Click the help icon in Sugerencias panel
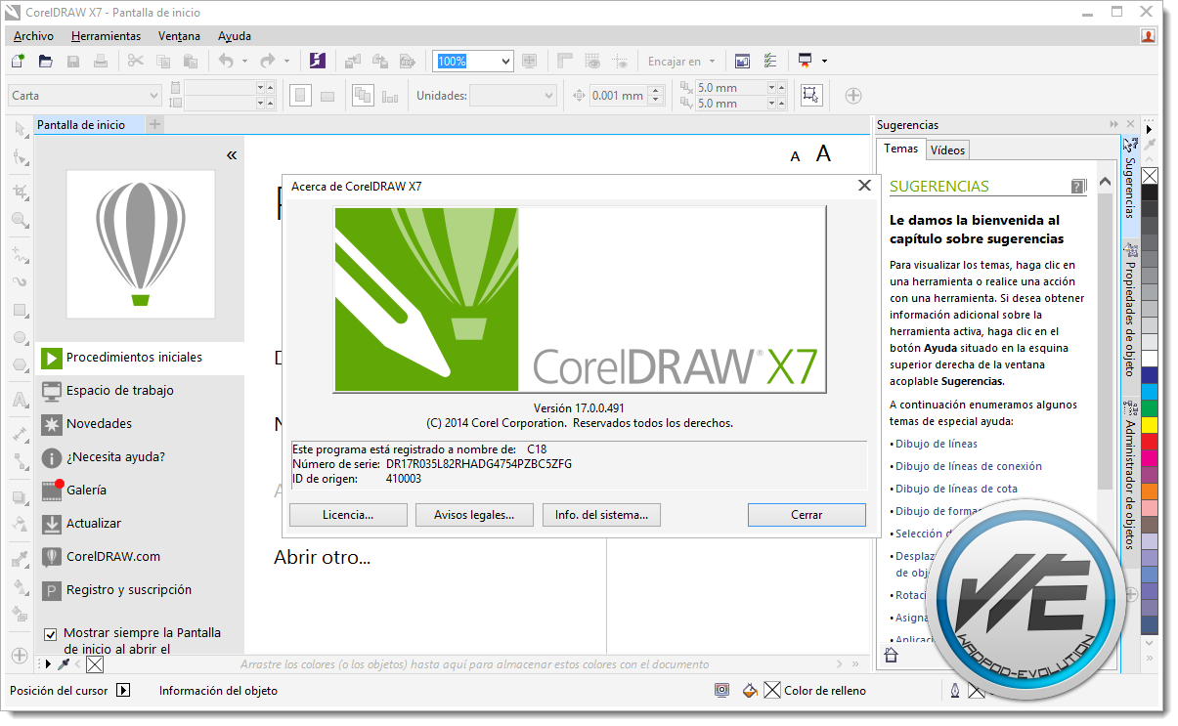The height and width of the screenshot is (726, 1178). click(1078, 186)
